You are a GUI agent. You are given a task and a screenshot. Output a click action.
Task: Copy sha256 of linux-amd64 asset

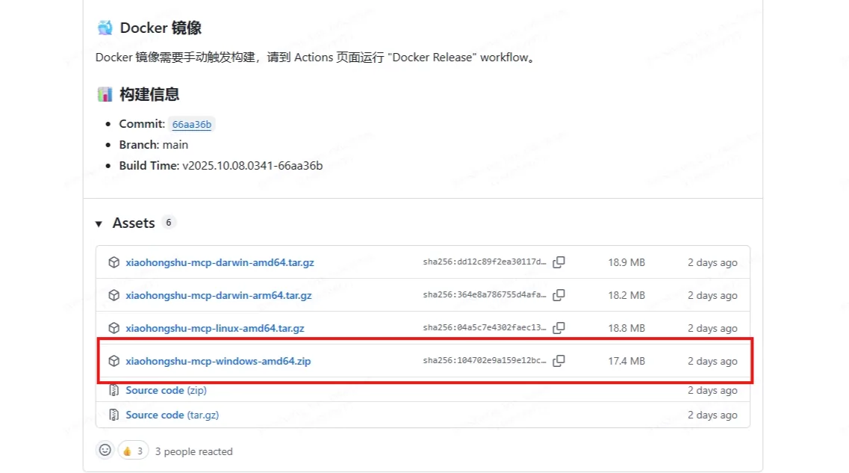pos(559,328)
